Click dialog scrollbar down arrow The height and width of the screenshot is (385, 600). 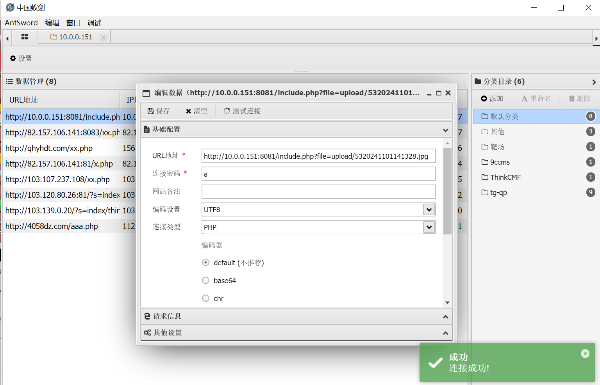[x=447, y=303]
